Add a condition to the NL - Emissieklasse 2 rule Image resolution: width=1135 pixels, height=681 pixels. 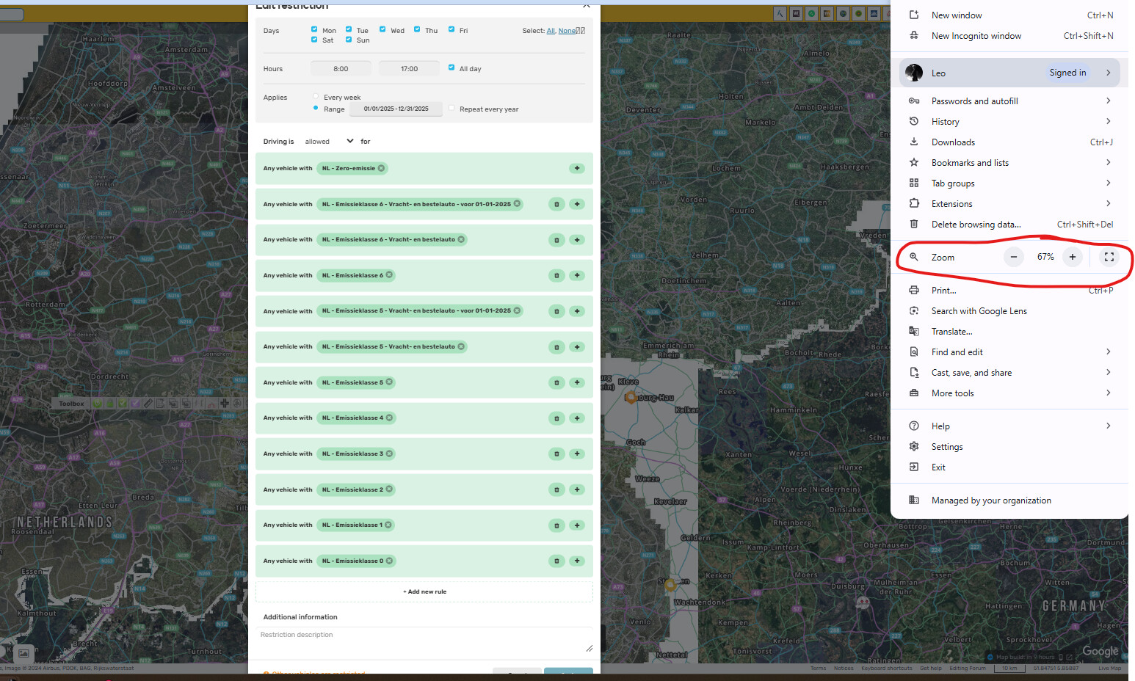(577, 489)
